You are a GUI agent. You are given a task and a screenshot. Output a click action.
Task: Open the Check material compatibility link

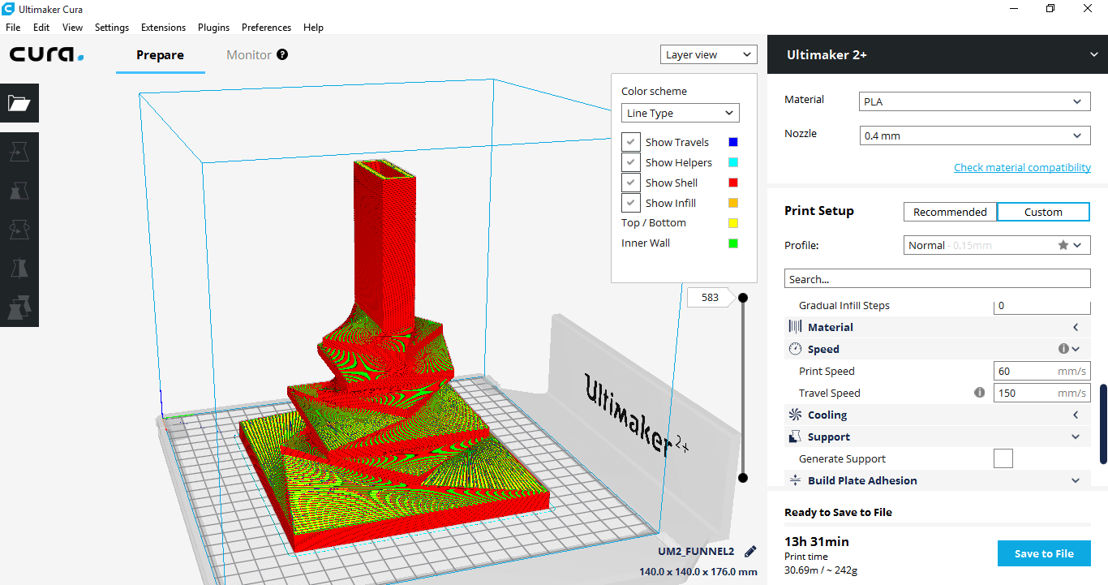click(1022, 167)
